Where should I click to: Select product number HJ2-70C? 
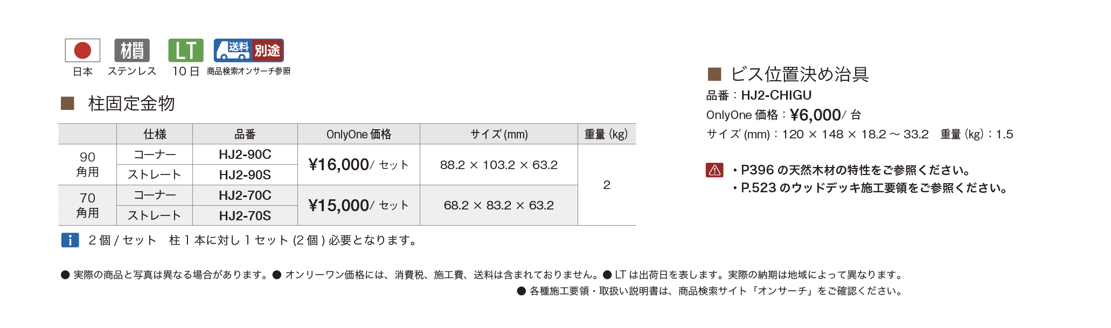point(245,196)
